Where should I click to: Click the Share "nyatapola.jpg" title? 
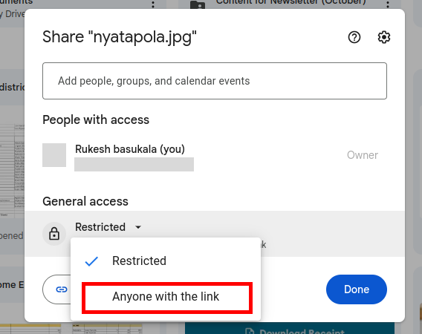120,37
